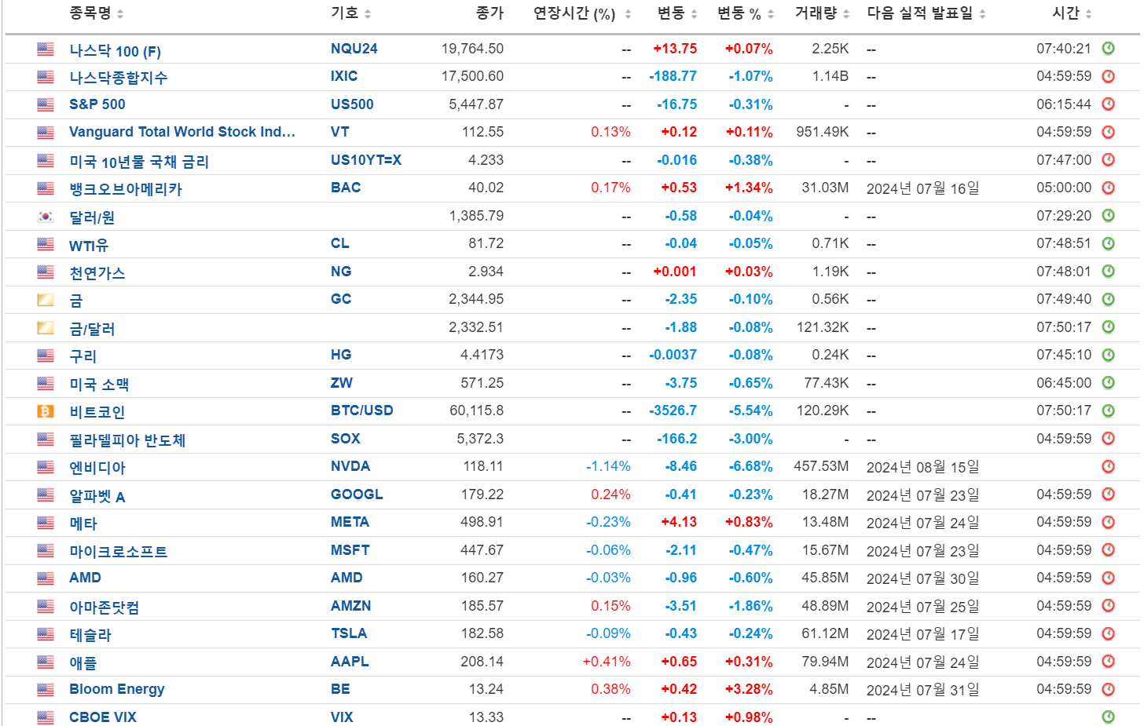This screenshot has height=726, width=1144.
Task: Click the green clock icon in the 달러/원 row
Action: point(1108,216)
